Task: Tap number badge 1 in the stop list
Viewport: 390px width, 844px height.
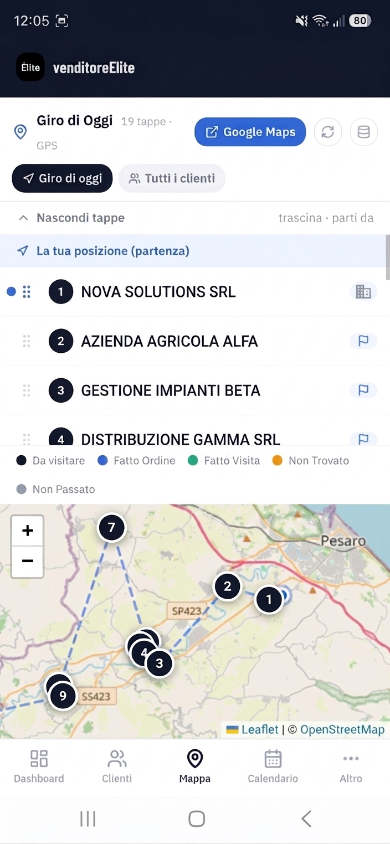Action: [x=61, y=292]
